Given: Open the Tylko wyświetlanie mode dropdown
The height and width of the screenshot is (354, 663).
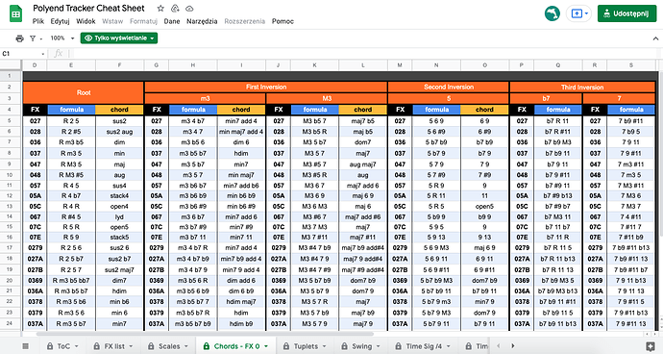Looking at the screenshot, I should point(119,38).
